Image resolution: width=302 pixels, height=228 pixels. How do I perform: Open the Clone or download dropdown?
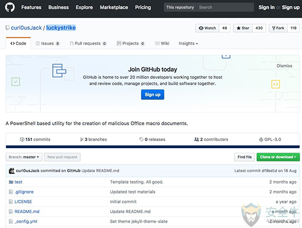click(x=278, y=157)
